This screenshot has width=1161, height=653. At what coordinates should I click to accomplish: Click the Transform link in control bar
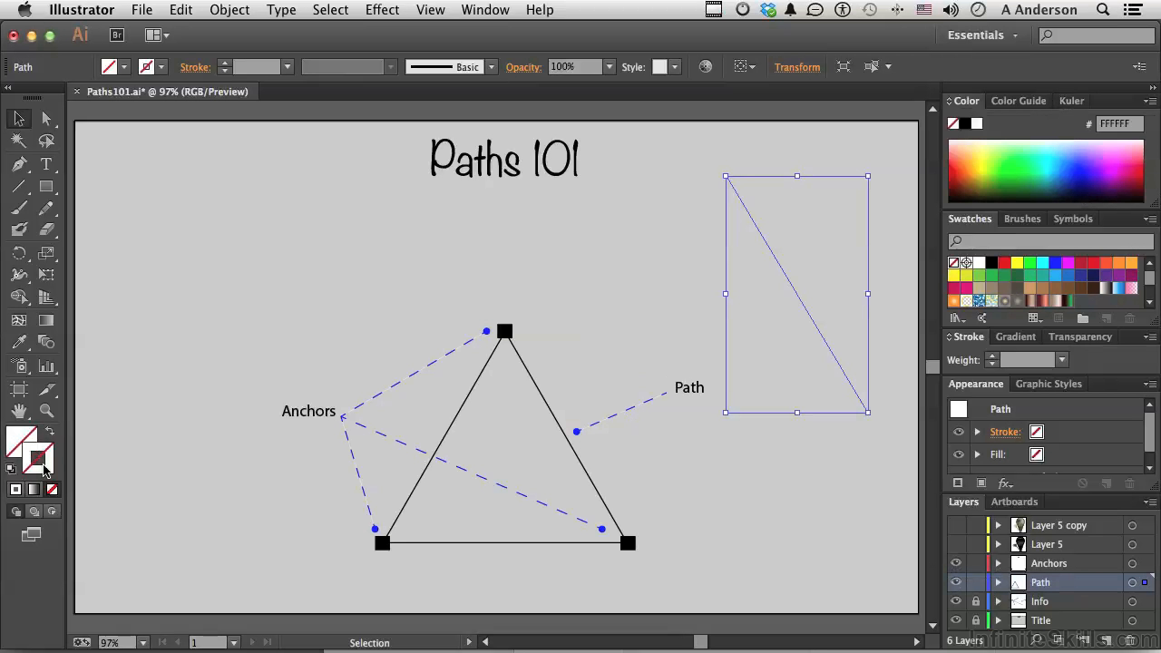pos(797,67)
